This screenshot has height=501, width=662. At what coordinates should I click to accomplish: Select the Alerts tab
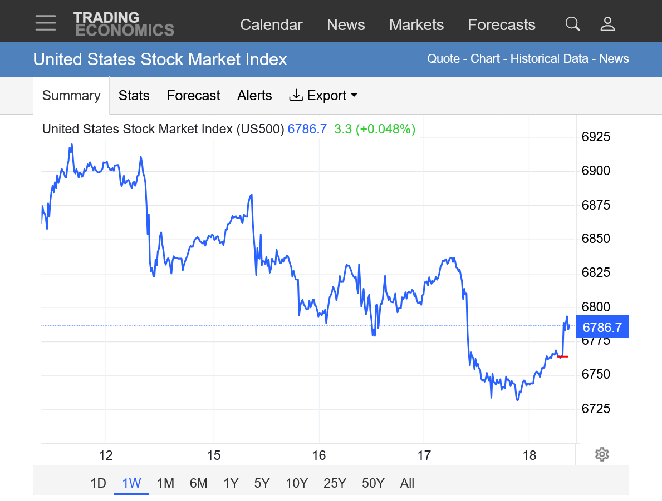[254, 96]
